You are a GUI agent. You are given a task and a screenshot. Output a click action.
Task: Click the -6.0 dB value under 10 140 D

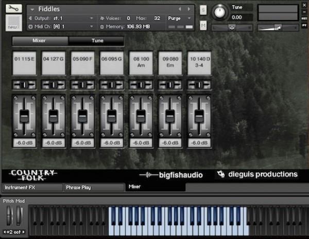(199, 143)
